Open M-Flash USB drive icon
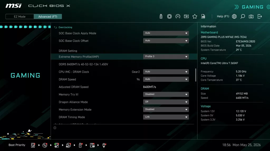Viewport: 270px width, 151px height. pyautogui.click(x=161, y=17)
